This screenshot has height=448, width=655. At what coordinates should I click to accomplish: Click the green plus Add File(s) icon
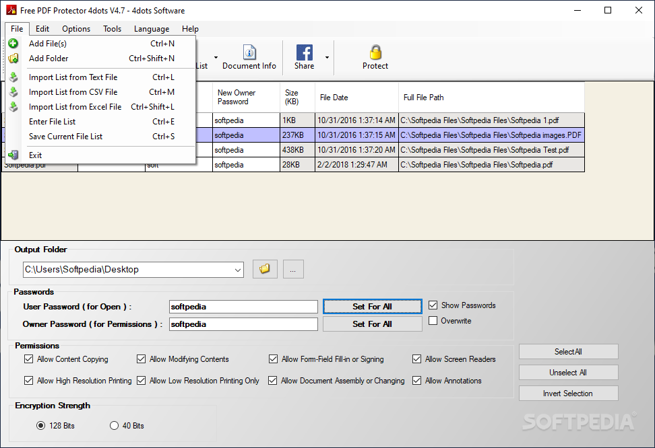(13, 43)
